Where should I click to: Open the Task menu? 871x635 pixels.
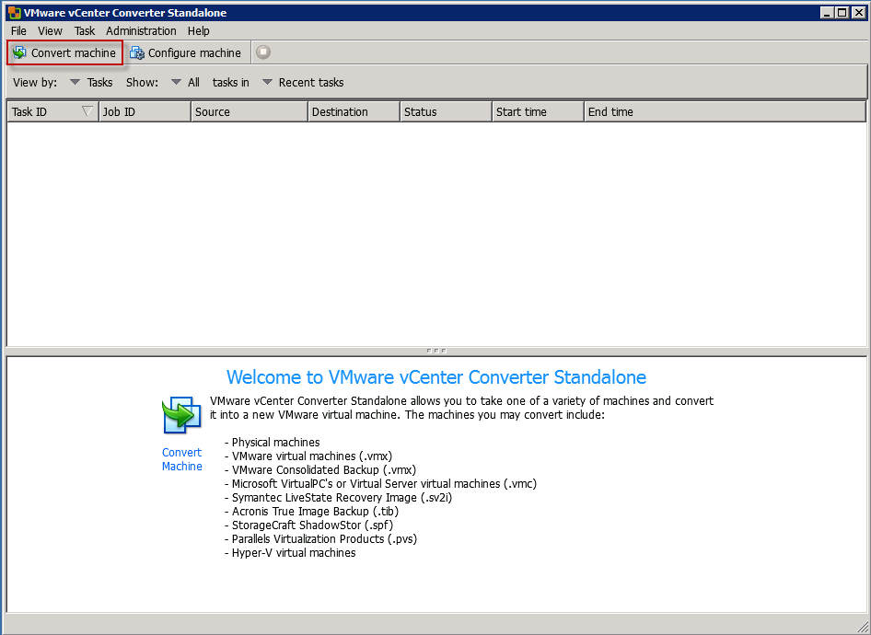pos(85,31)
